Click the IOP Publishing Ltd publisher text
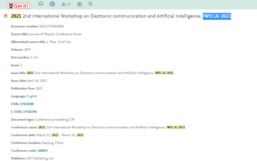This screenshot has height=161, width=257. click(x=40, y=158)
